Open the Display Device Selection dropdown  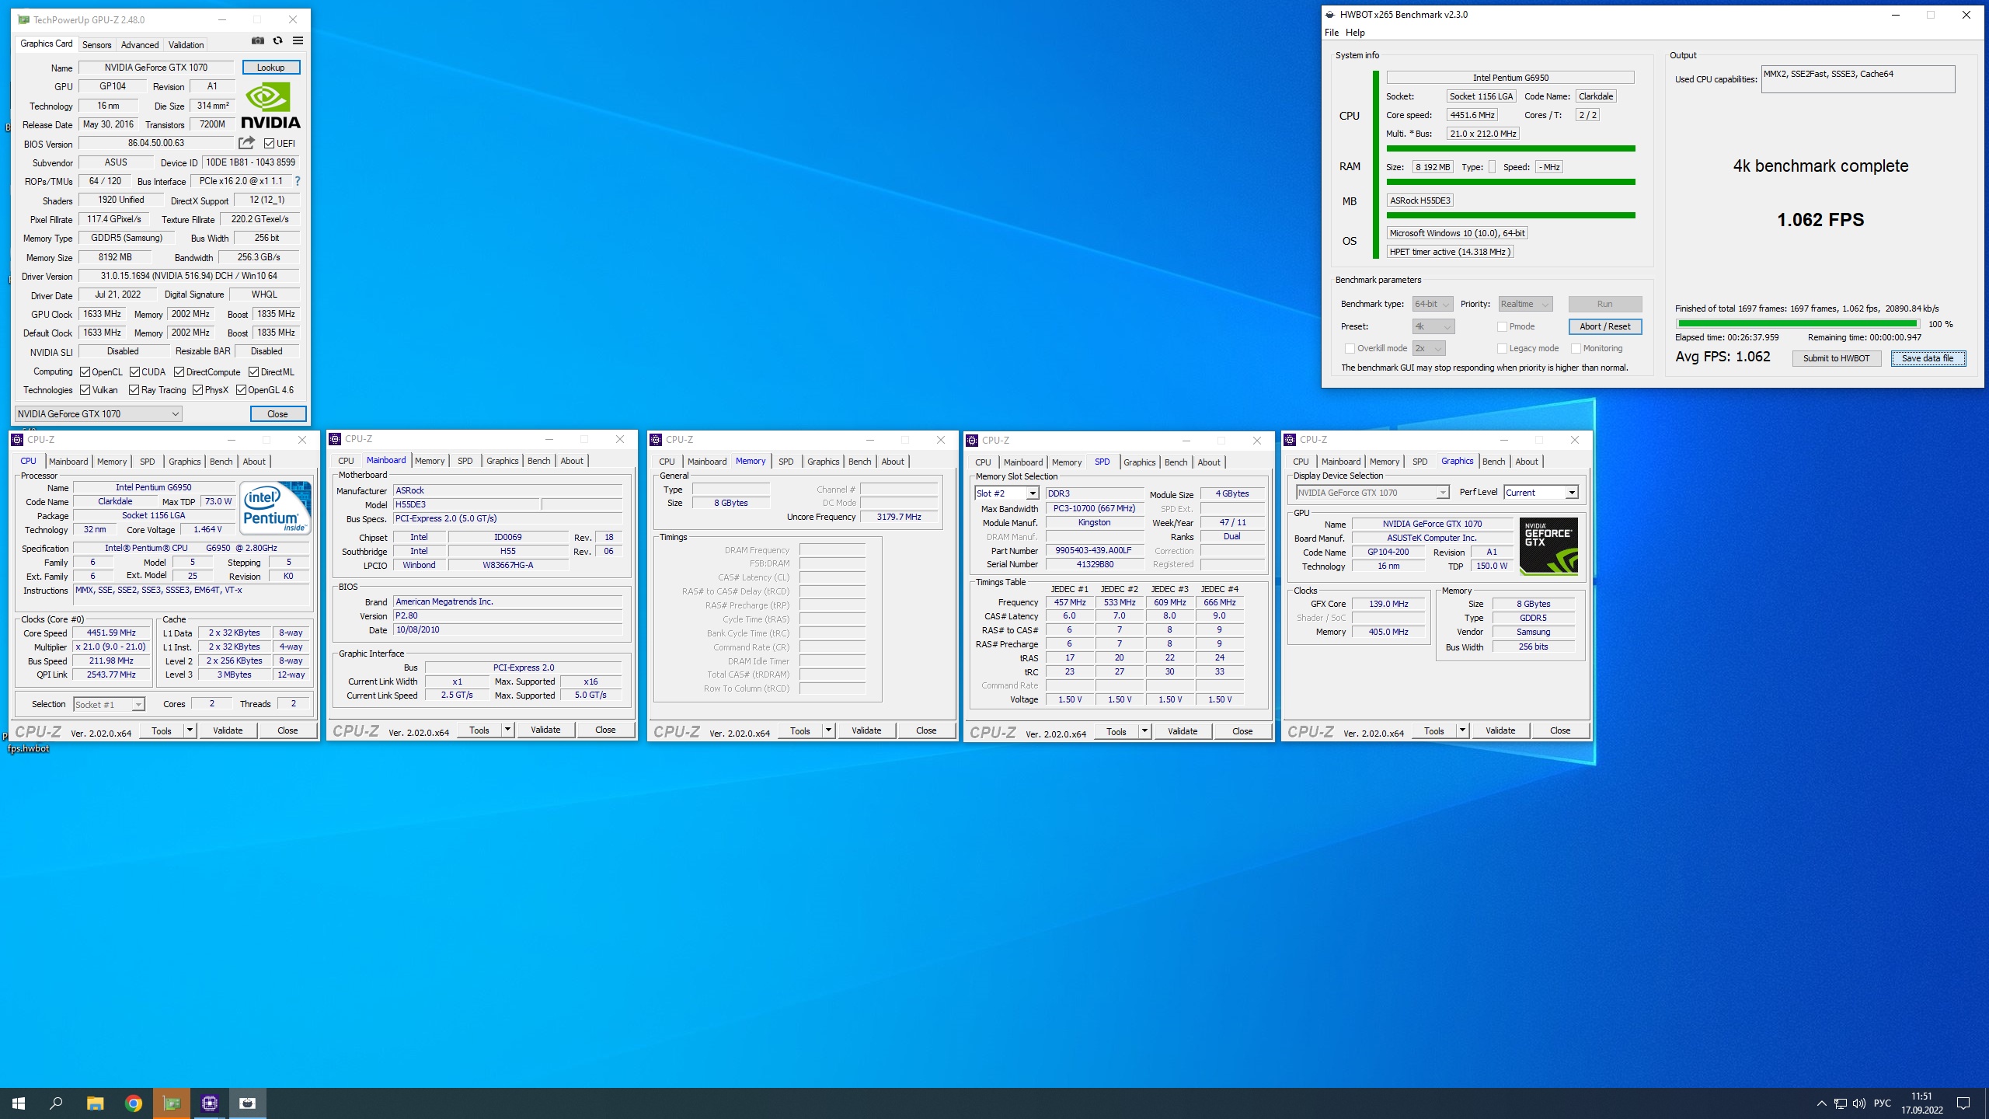[x=1373, y=492]
